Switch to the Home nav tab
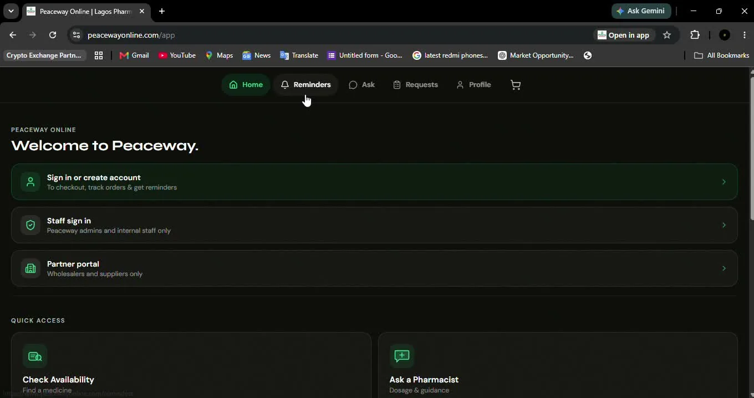 (x=246, y=85)
